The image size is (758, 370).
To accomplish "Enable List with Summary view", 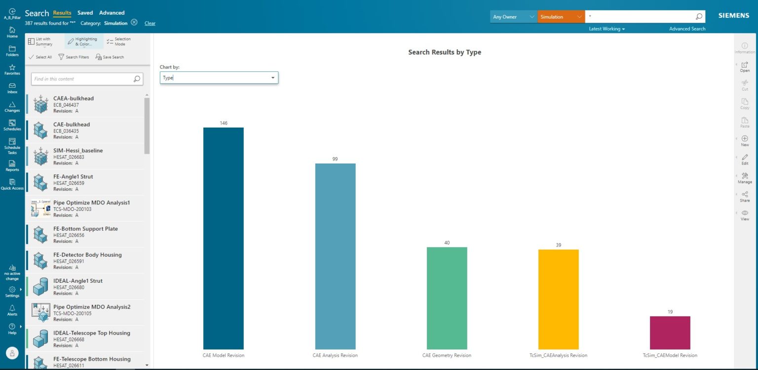I will tap(41, 41).
